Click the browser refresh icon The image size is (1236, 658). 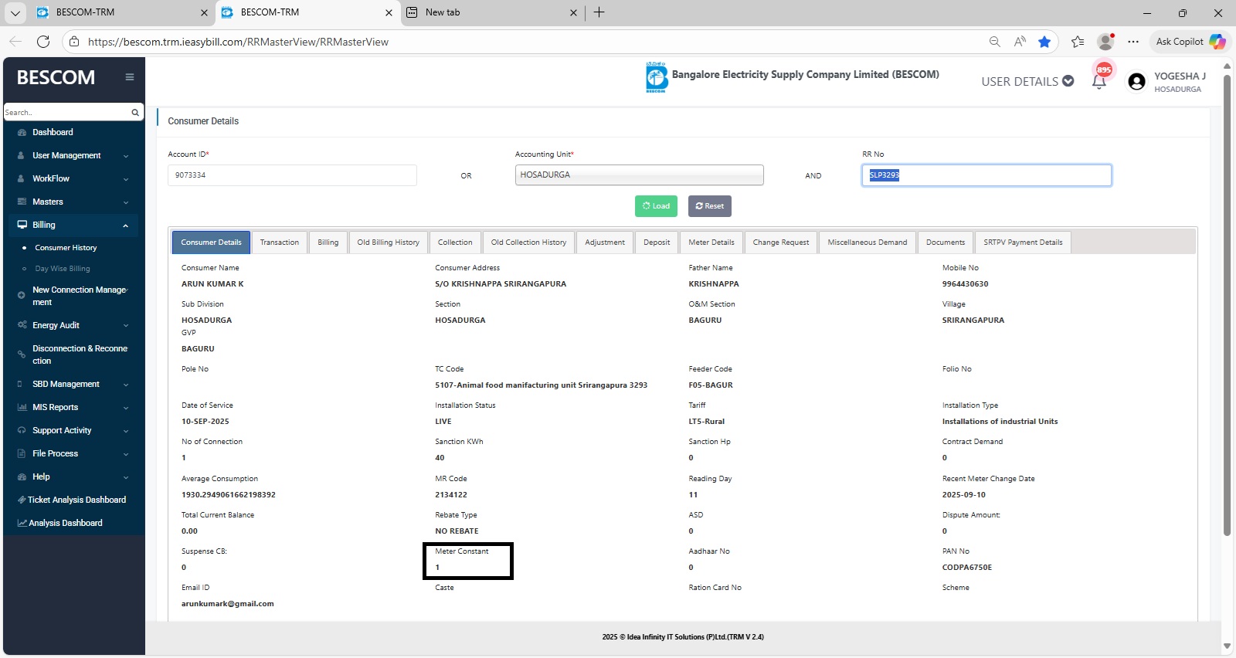click(43, 42)
